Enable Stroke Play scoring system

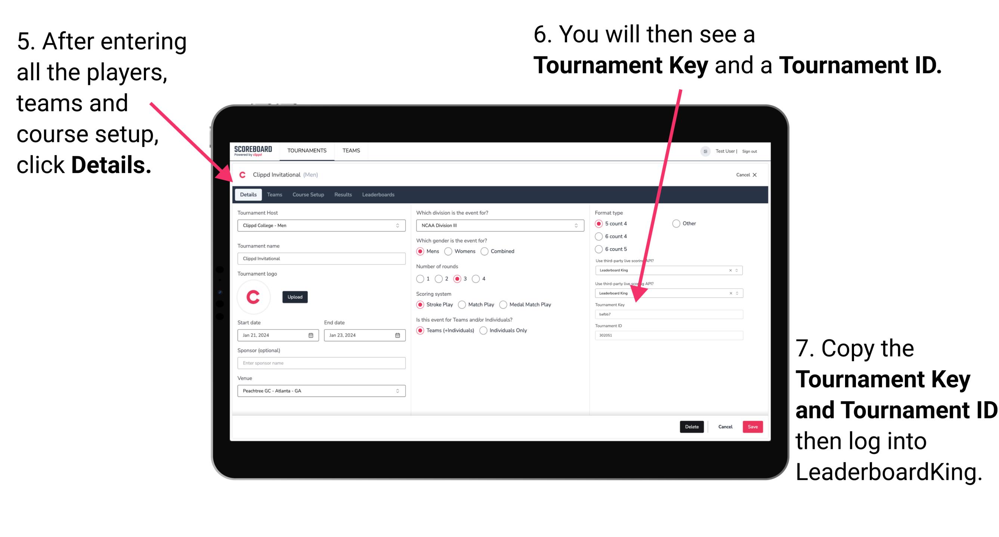pos(421,305)
